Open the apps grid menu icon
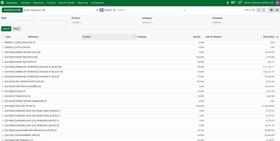Viewport: 280px width, 141px height. point(2,3)
